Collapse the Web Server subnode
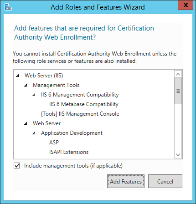 point(26,123)
